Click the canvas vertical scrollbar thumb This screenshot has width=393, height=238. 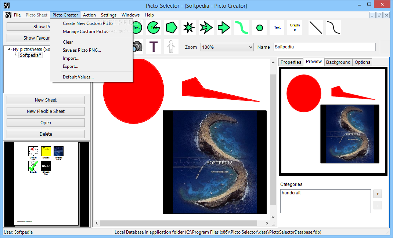273,140
